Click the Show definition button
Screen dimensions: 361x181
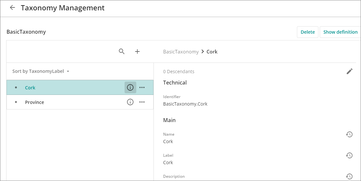[x=340, y=32]
